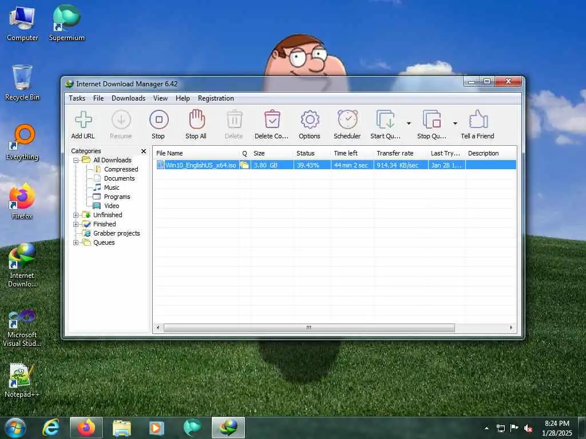Expand the Queues category node
The height and width of the screenshot is (439, 586).
76,242
